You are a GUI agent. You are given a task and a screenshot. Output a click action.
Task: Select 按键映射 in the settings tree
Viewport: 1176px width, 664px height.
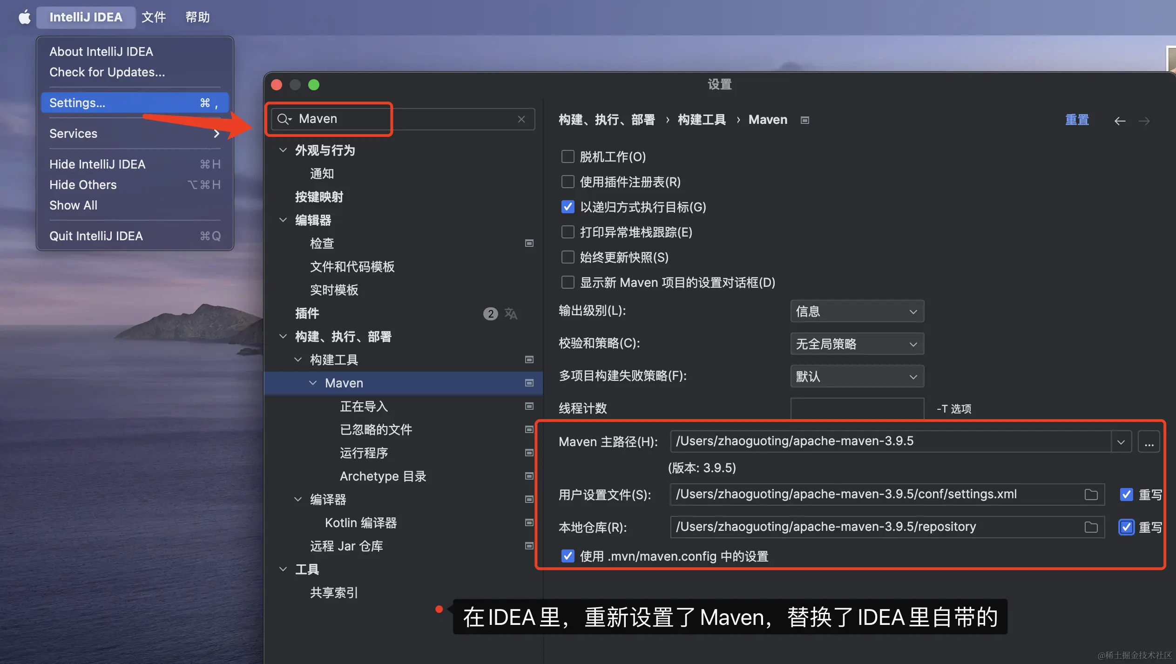(x=319, y=197)
